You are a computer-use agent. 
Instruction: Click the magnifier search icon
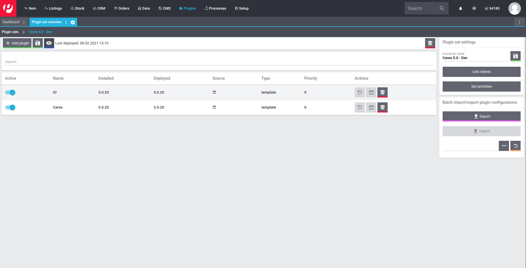click(442, 8)
